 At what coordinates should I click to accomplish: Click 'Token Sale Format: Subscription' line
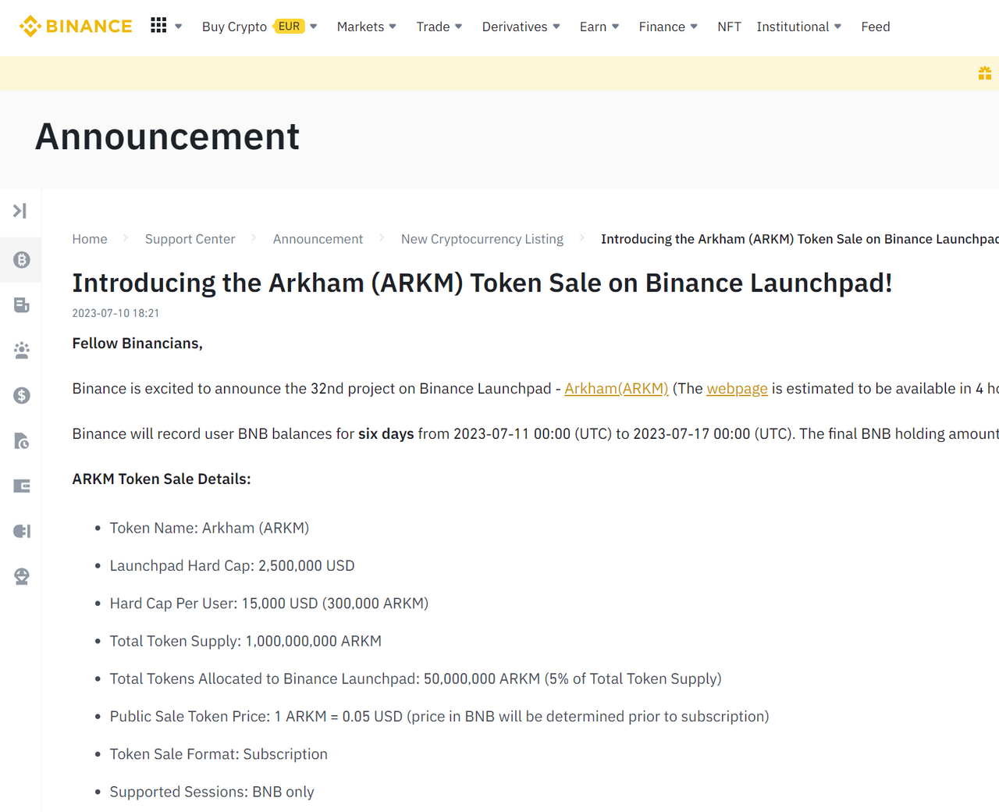coord(219,754)
